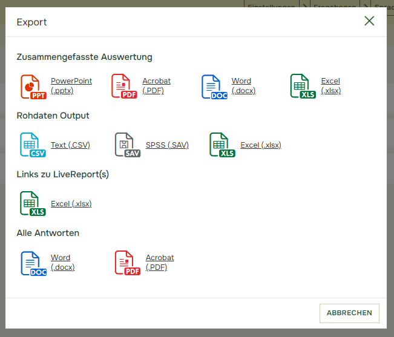Click the gray SAV SPSS file icon
Screen dimensions: 394x337
click(x=128, y=145)
